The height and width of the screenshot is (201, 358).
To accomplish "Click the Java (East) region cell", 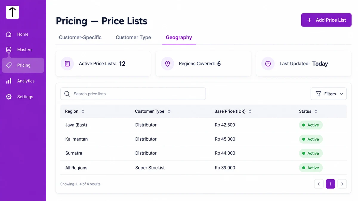I will click(76, 125).
